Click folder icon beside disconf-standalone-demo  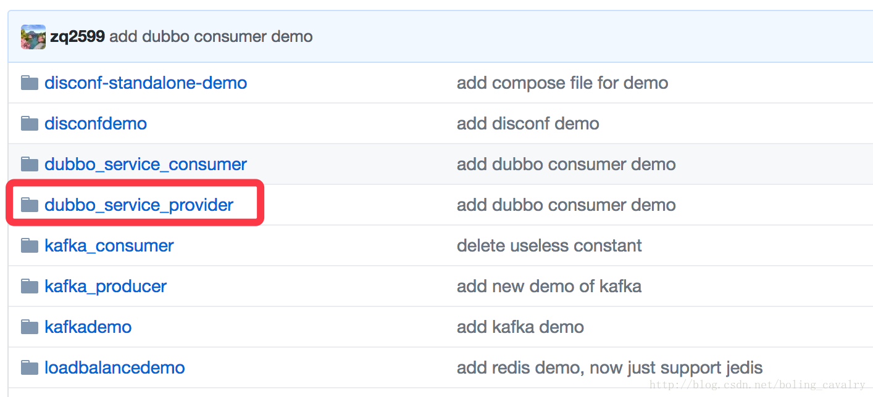pos(30,83)
